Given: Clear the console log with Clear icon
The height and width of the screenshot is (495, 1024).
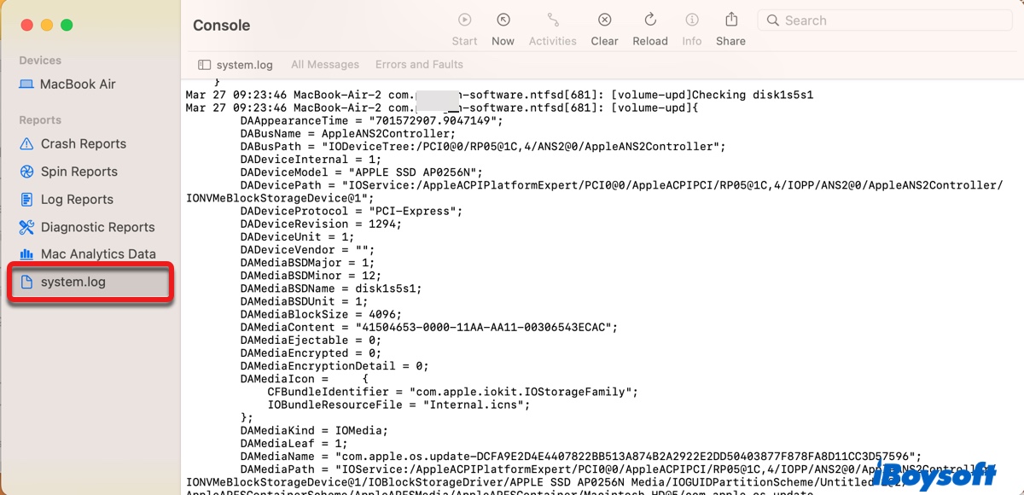Looking at the screenshot, I should pyautogui.click(x=604, y=20).
